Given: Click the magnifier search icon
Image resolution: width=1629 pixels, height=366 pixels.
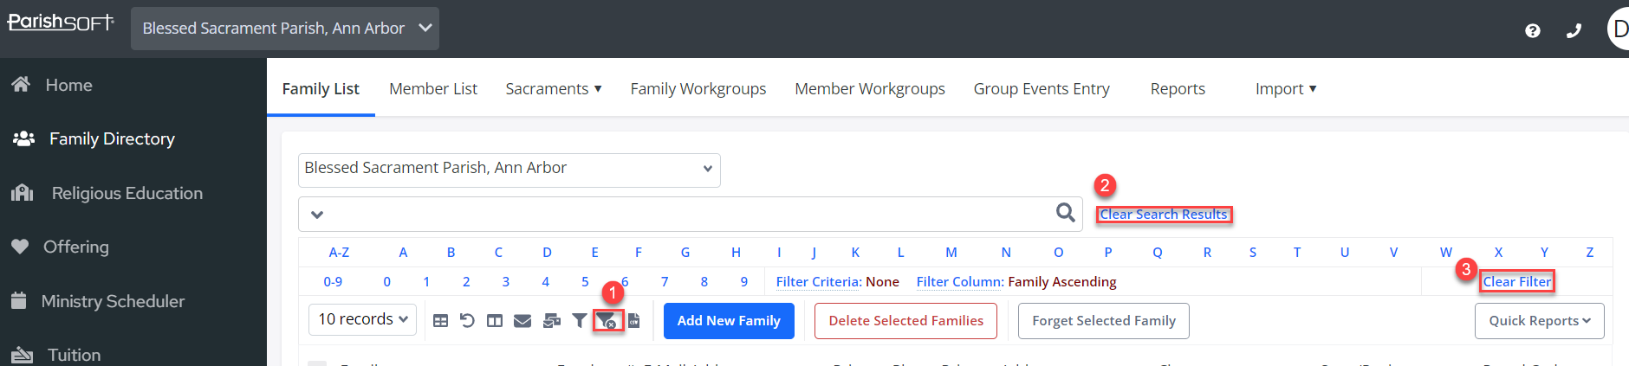Looking at the screenshot, I should (1066, 213).
